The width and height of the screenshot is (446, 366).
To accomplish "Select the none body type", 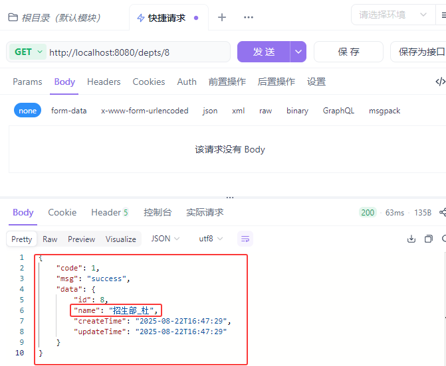I will [28, 111].
